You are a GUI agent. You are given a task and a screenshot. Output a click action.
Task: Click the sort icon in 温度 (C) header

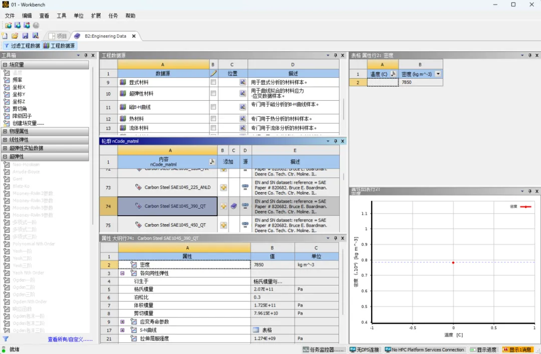point(393,74)
